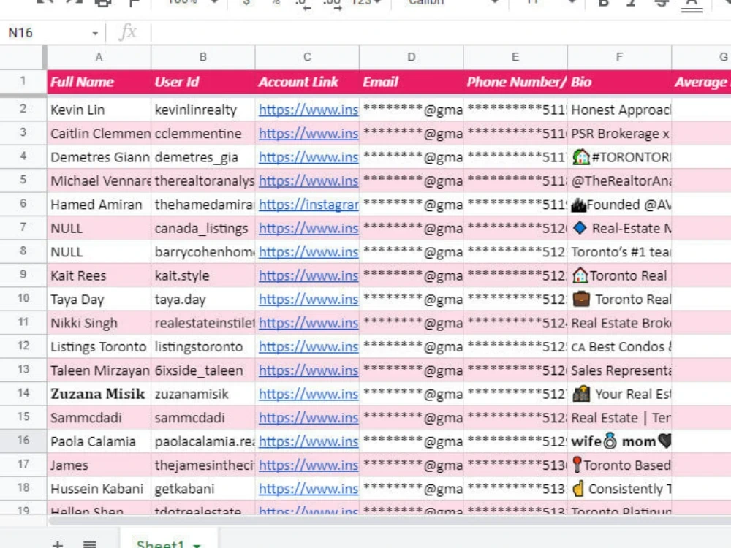Click the 'Caitlin Clemmen' name cell
This screenshot has height=548, width=731.
[x=99, y=134]
